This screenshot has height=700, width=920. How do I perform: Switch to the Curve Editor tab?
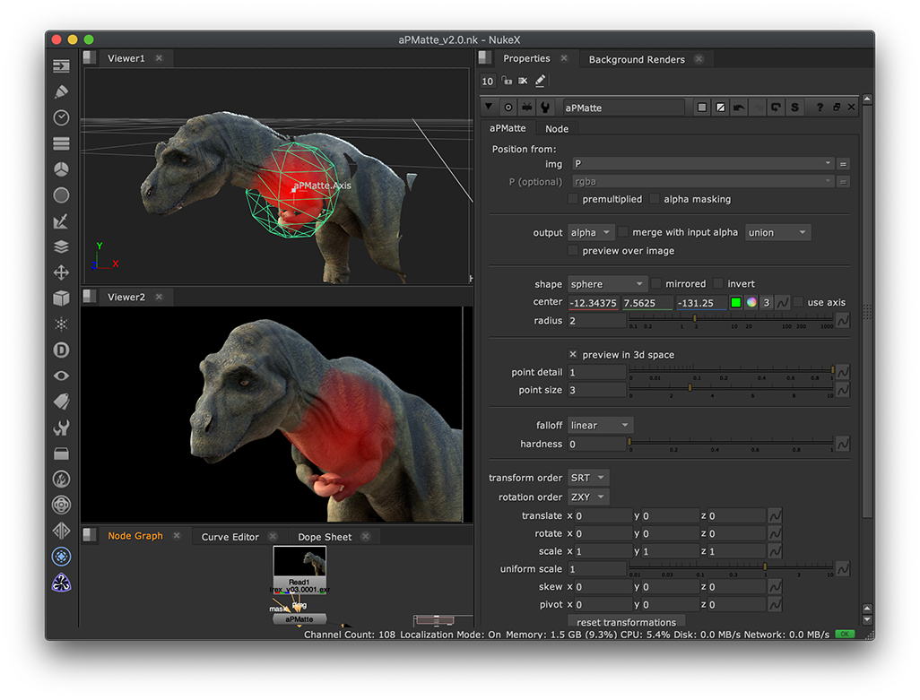point(230,537)
